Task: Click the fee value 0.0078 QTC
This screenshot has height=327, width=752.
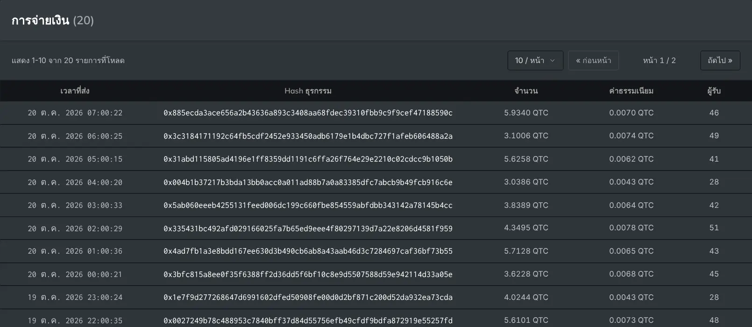Action: tap(631, 228)
